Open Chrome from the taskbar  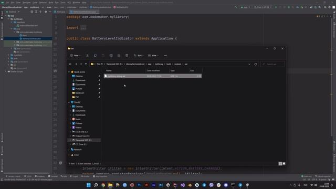(x=103, y=185)
